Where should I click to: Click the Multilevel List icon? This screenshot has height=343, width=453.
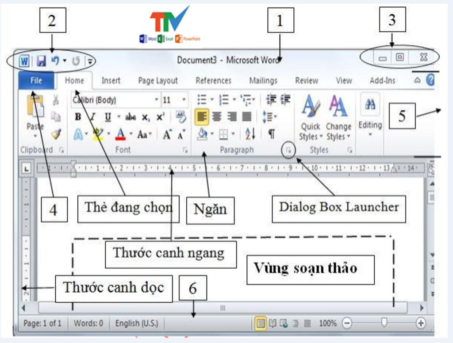[246, 99]
